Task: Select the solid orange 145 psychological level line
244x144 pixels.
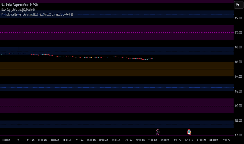Action: coord(117,69)
